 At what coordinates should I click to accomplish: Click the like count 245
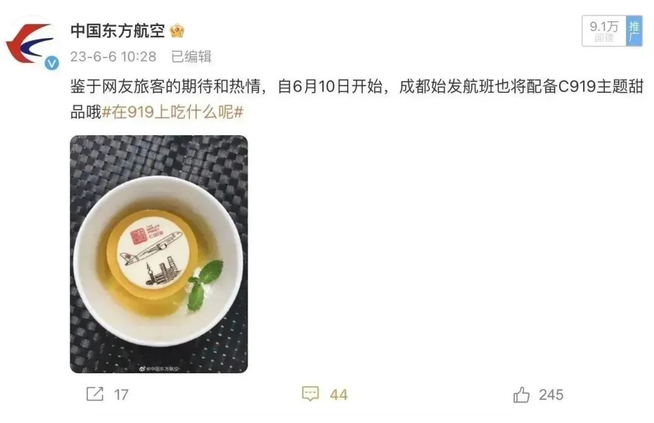pos(550,395)
